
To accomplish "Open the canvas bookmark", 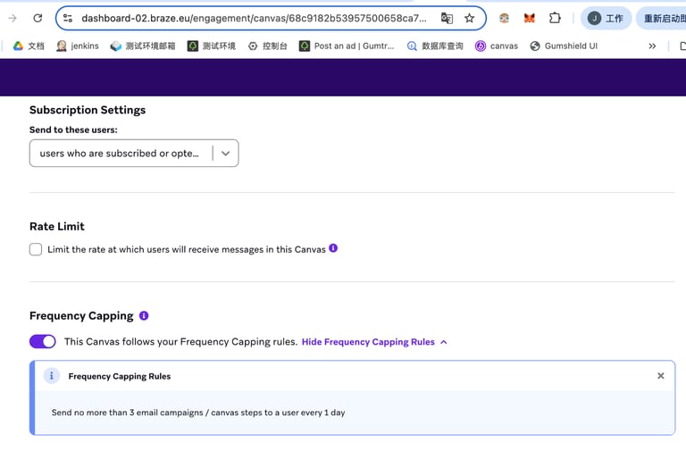I will tap(497, 46).
